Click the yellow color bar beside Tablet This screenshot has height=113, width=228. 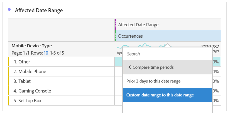point(9,81)
